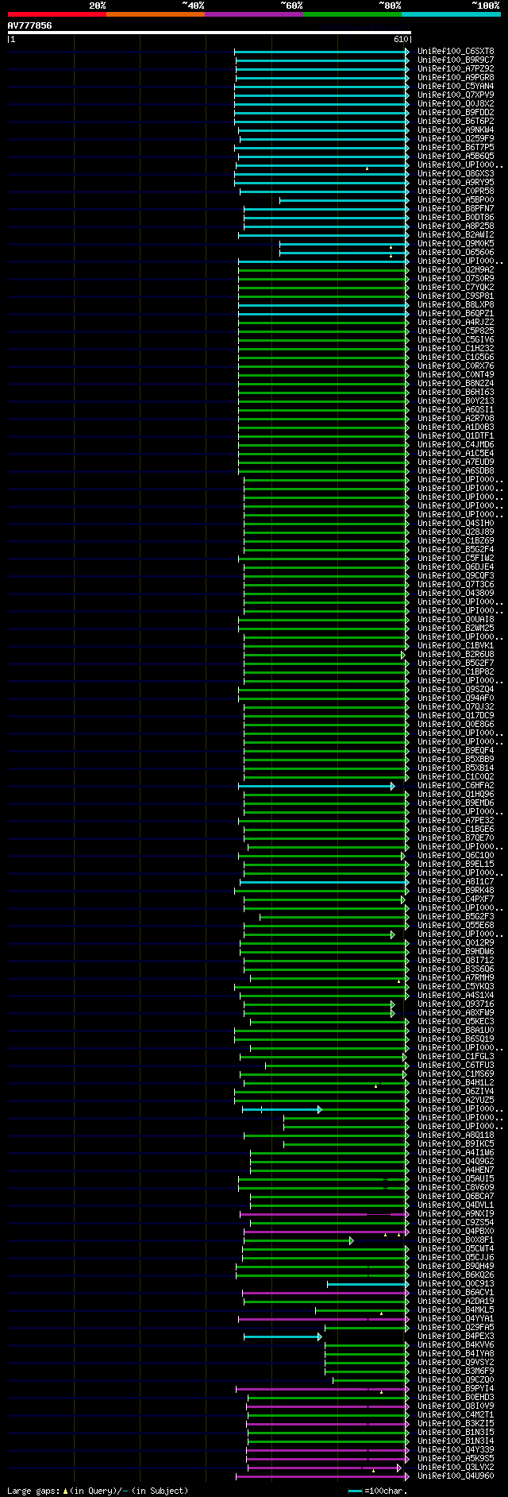Select the label UniRef100_C1H232
Viewport: 508px width, 1497px height.
456,348
